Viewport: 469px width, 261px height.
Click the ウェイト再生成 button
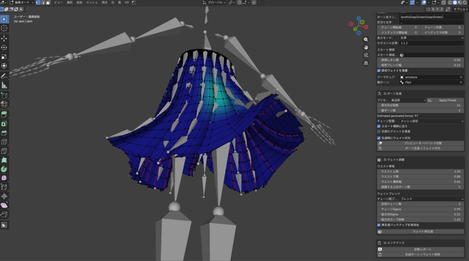click(x=420, y=232)
